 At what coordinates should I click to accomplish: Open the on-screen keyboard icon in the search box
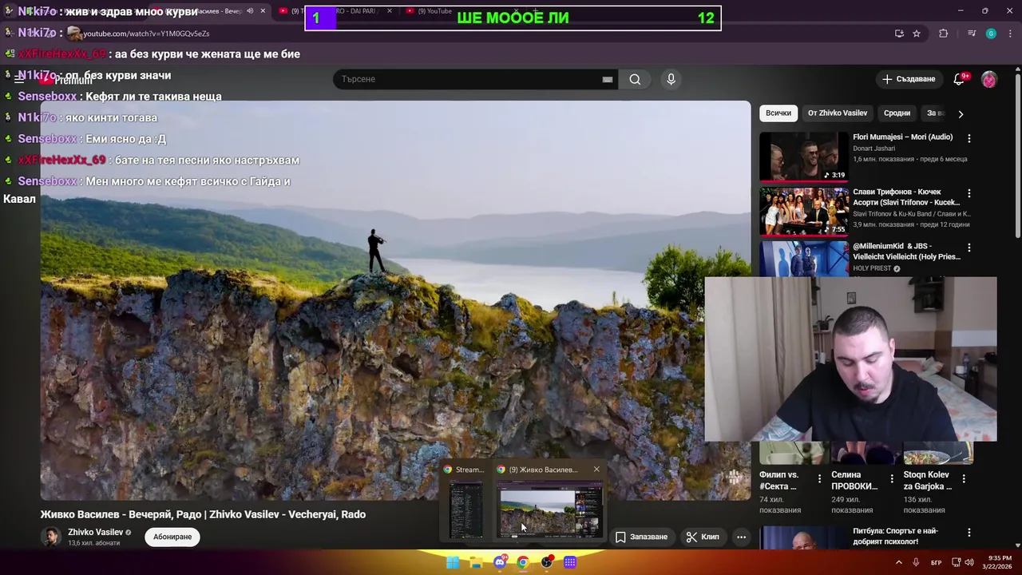tap(608, 79)
